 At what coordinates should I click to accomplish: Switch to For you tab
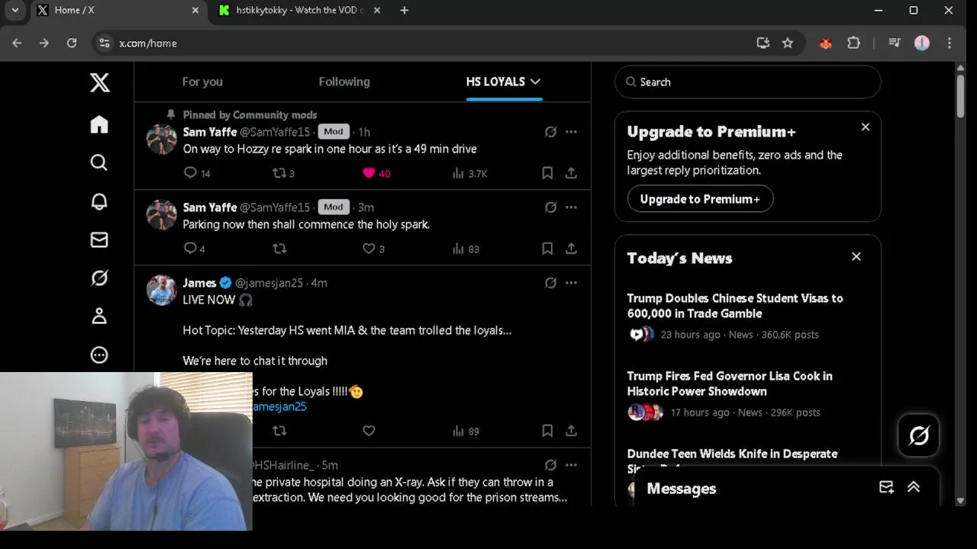point(202,82)
